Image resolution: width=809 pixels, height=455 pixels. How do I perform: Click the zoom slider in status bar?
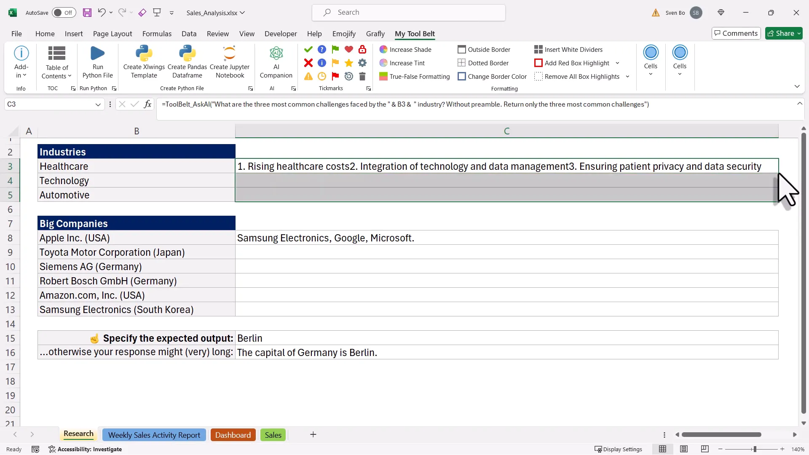click(755, 449)
